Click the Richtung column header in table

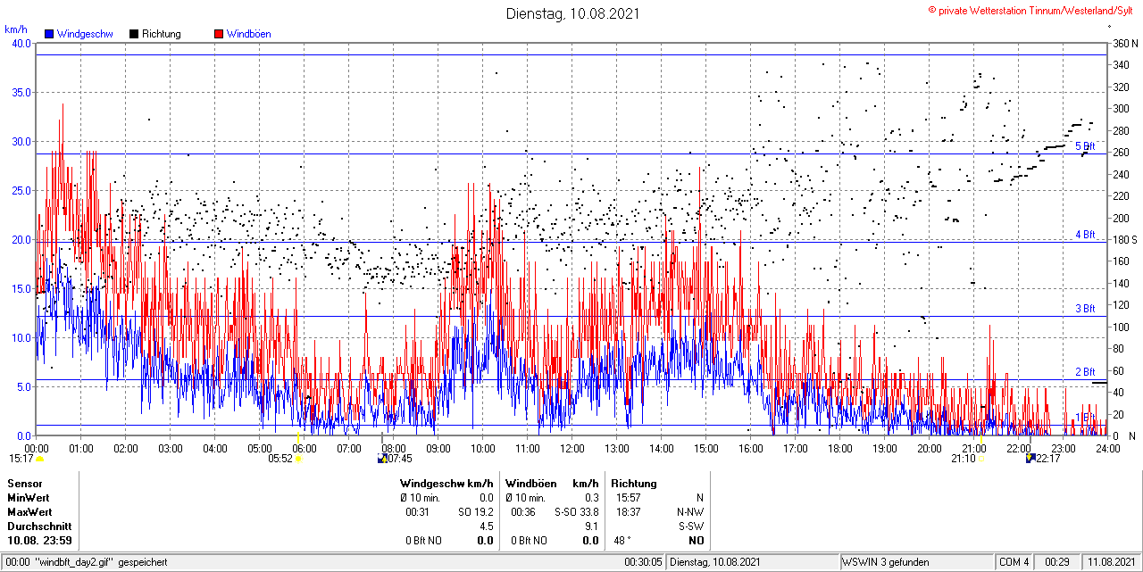click(634, 483)
